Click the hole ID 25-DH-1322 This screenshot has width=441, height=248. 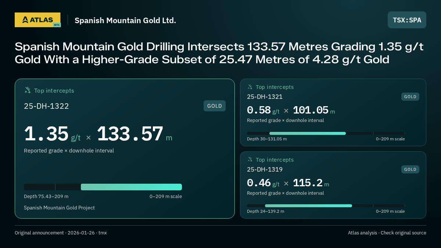pyautogui.click(x=46, y=106)
